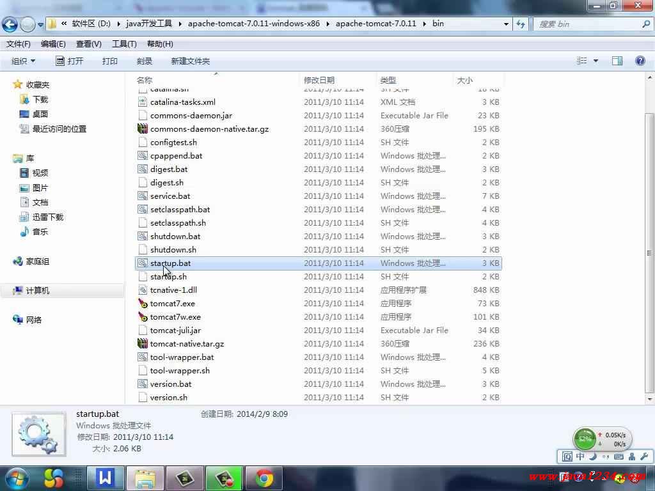Select the tomcat7w.exe file icon

(143, 317)
